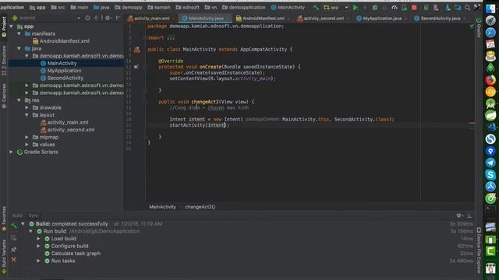Hide the Project panel with the hide icon

coord(118,18)
